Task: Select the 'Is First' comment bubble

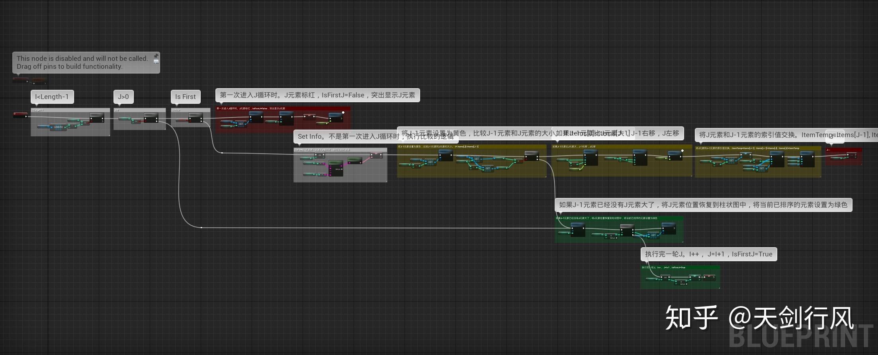Action: pyautogui.click(x=186, y=97)
